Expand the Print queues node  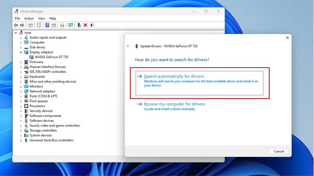tap(21, 101)
